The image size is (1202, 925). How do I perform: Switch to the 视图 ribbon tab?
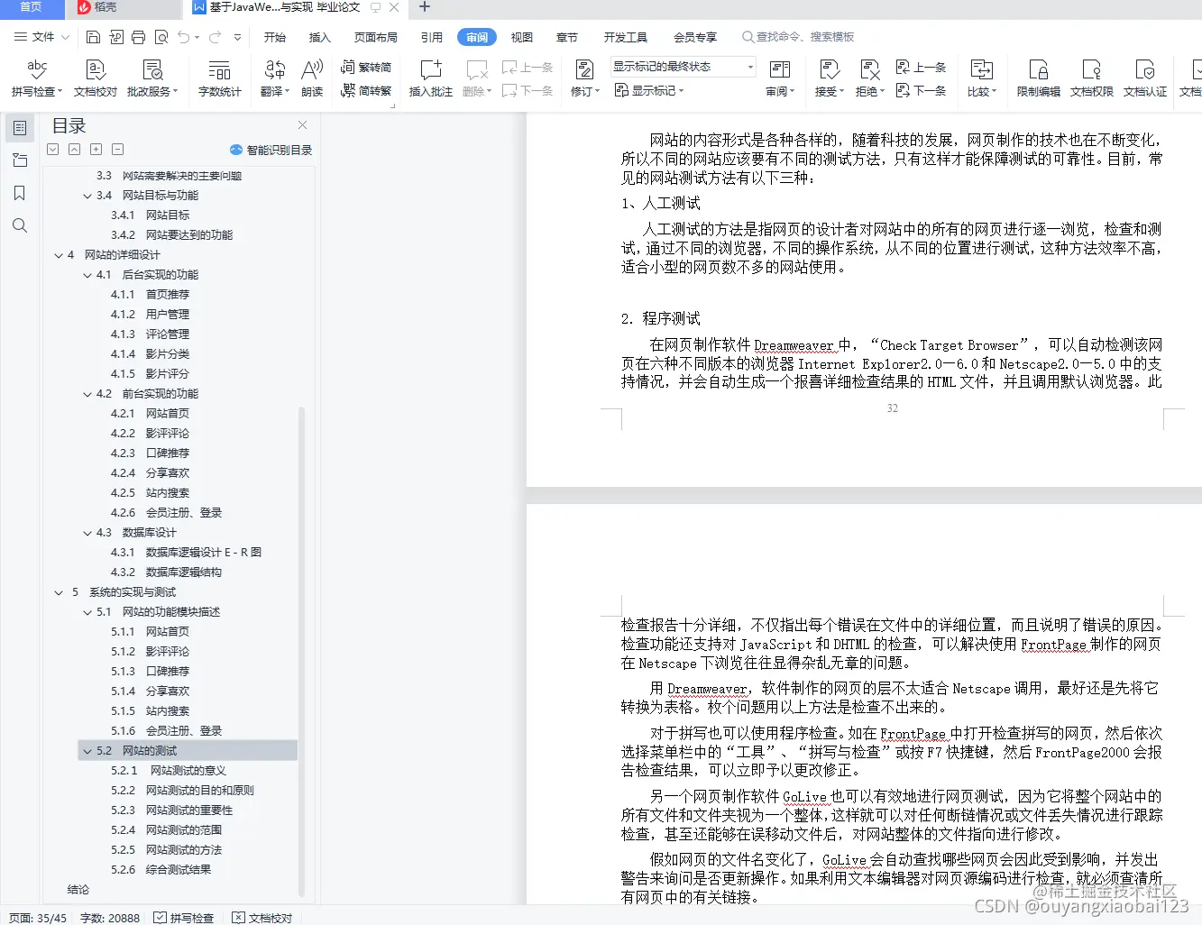tap(522, 37)
